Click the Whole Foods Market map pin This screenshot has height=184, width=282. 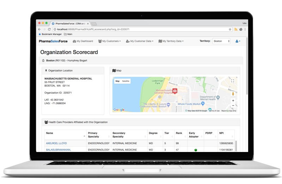tap(203, 103)
